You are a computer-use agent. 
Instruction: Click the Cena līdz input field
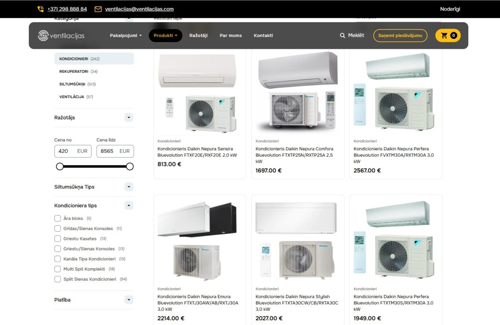click(115, 151)
